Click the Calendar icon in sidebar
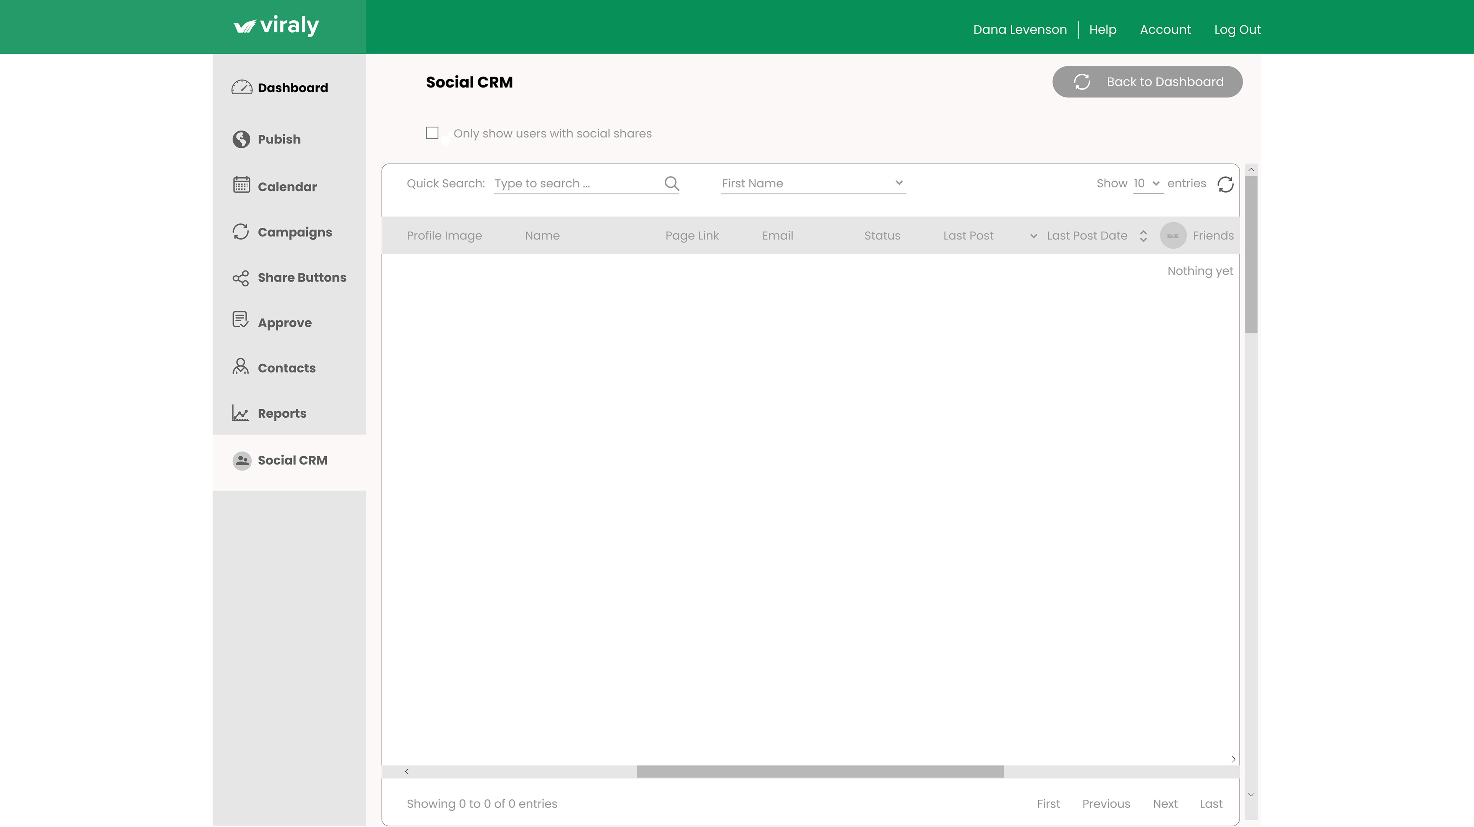This screenshot has height=827, width=1474. (x=241, y=185)
